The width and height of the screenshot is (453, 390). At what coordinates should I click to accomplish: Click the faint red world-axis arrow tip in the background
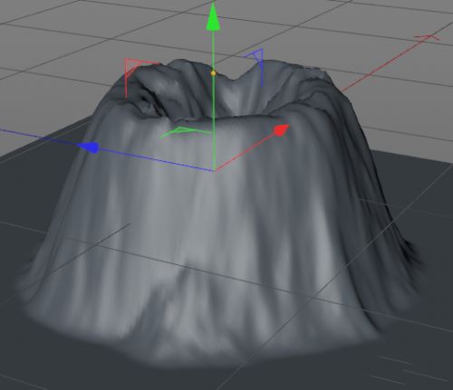pyautogui.click(x=429, y=38)
